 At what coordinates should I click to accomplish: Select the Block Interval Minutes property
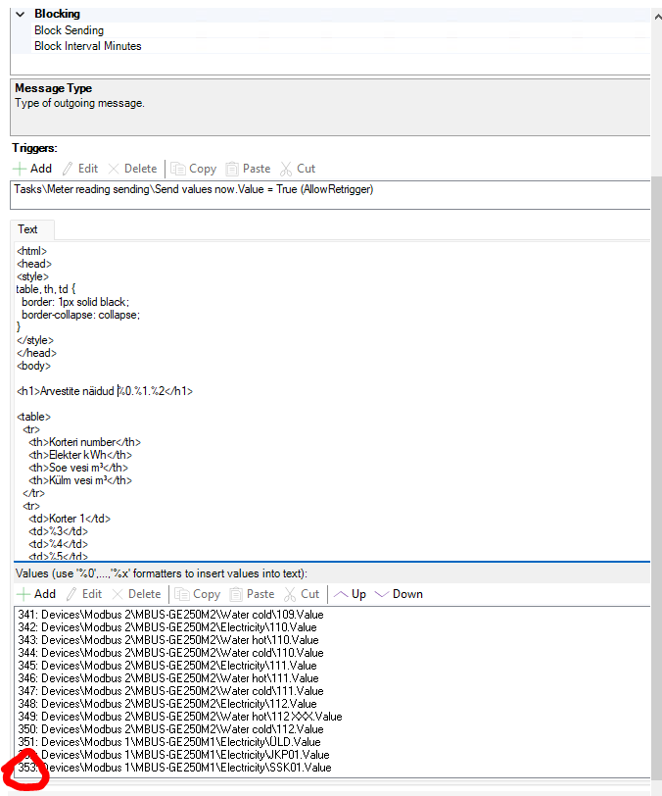point(87,46)
